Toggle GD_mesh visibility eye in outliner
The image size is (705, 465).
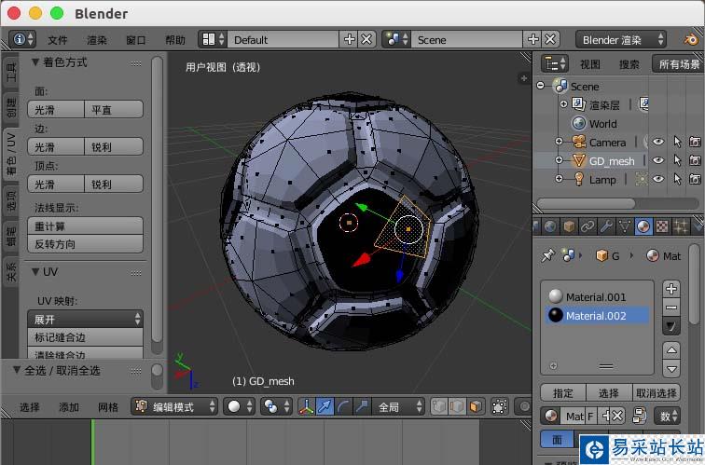click(x=658, y=160)
